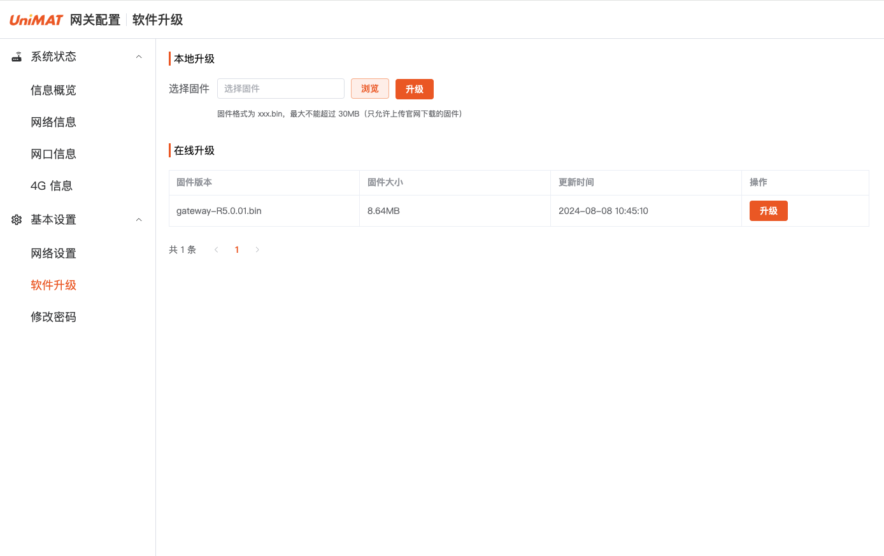Image resolution: width=884 pixels, height=556 pixels.
Task: Select page 1 in pagination
Action: [x=237, y=250]
